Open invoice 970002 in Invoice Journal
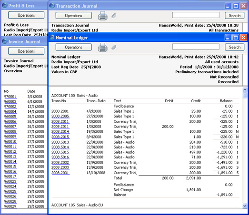 (10, 107)
